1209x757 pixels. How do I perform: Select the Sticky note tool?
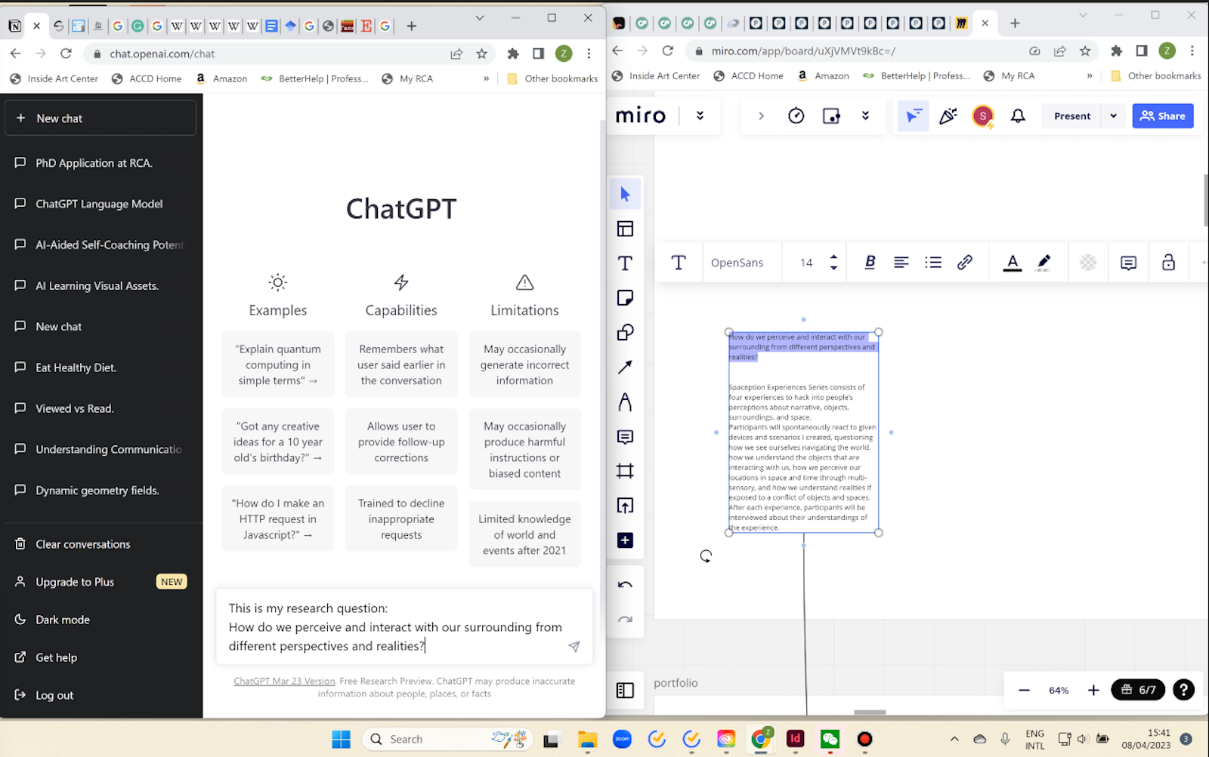(625, 298)
